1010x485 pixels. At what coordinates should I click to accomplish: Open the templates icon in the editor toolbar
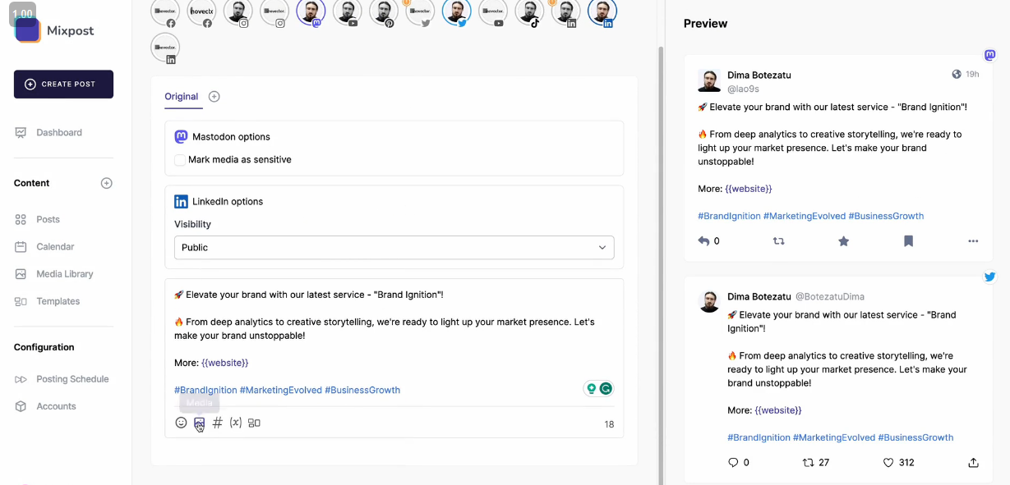coord(254,423)
